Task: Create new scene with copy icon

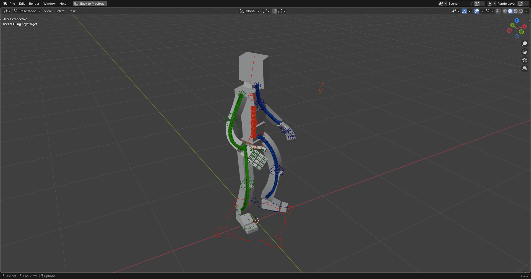Action: pos(477,4)
